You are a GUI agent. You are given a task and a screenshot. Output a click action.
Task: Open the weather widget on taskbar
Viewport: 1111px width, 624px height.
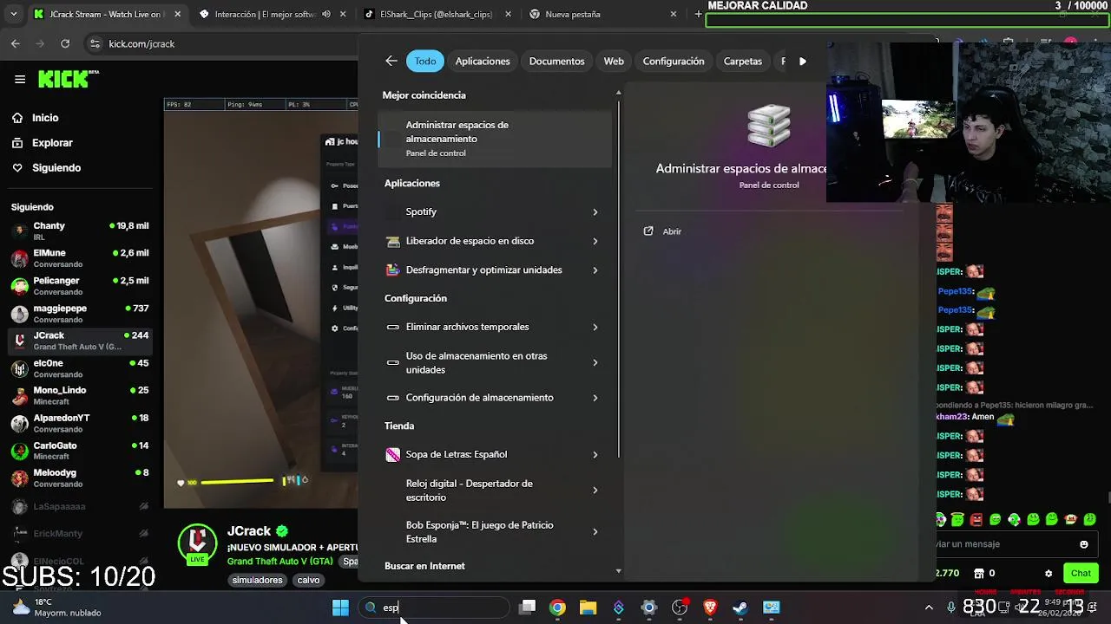[56, 608]
